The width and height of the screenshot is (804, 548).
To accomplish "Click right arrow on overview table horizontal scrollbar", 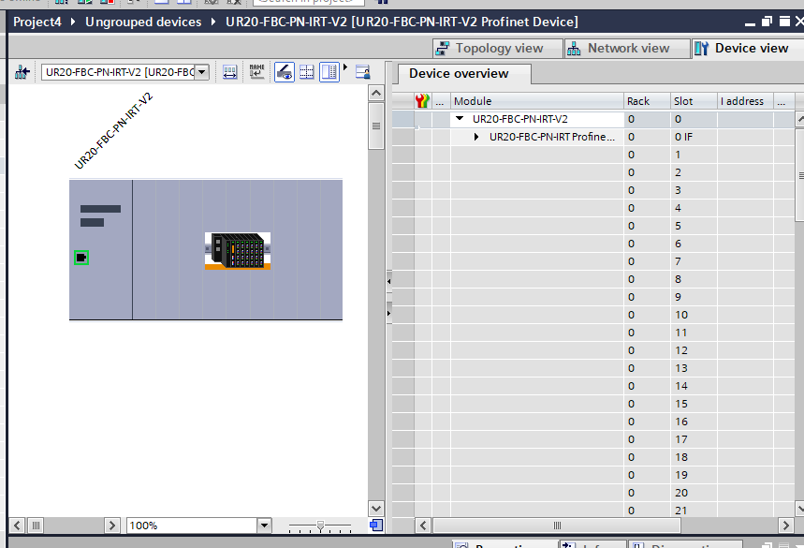I will click(785, 526).
